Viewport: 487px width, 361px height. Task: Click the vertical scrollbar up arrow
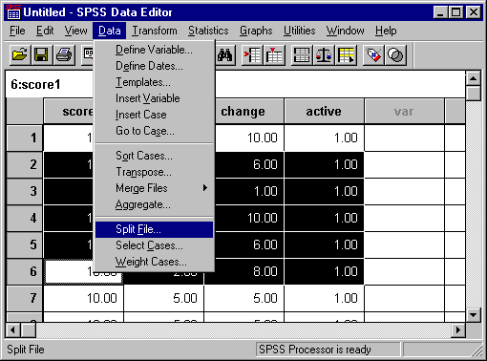[474, 78]
